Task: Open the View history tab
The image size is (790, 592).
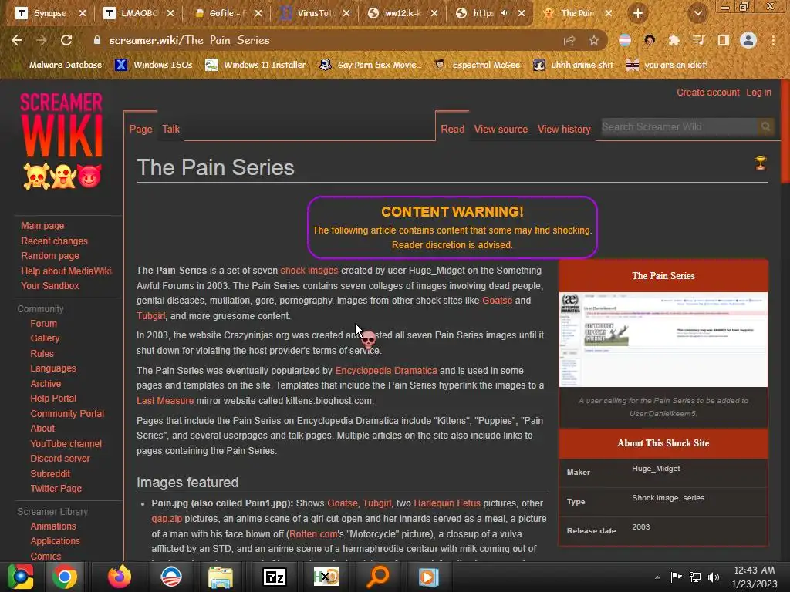Action: pyautogui.click(x=564, y=129)
